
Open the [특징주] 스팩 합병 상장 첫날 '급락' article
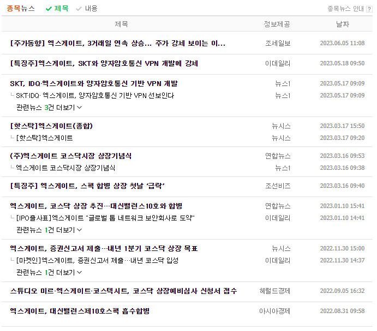[x=87, y=186]
